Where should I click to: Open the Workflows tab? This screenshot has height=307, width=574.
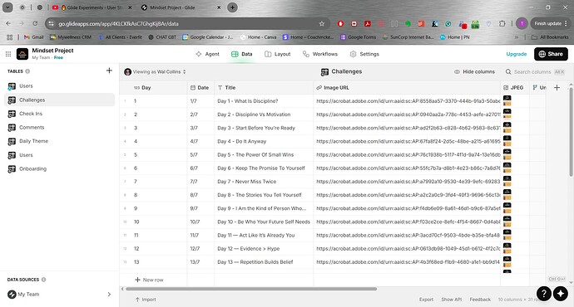(320, 54)
